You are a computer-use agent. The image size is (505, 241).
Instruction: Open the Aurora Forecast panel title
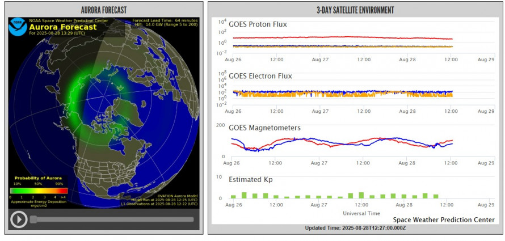pyautogui.click(x=104, y=10)
